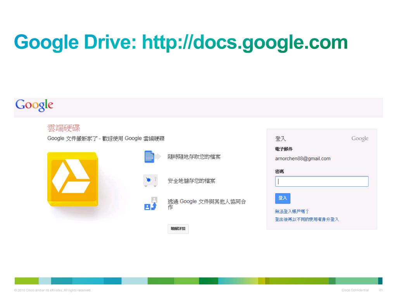Click the 電子郵件 label
The width and height of the screenshot is (397, 298).
[x=283, y=149]
